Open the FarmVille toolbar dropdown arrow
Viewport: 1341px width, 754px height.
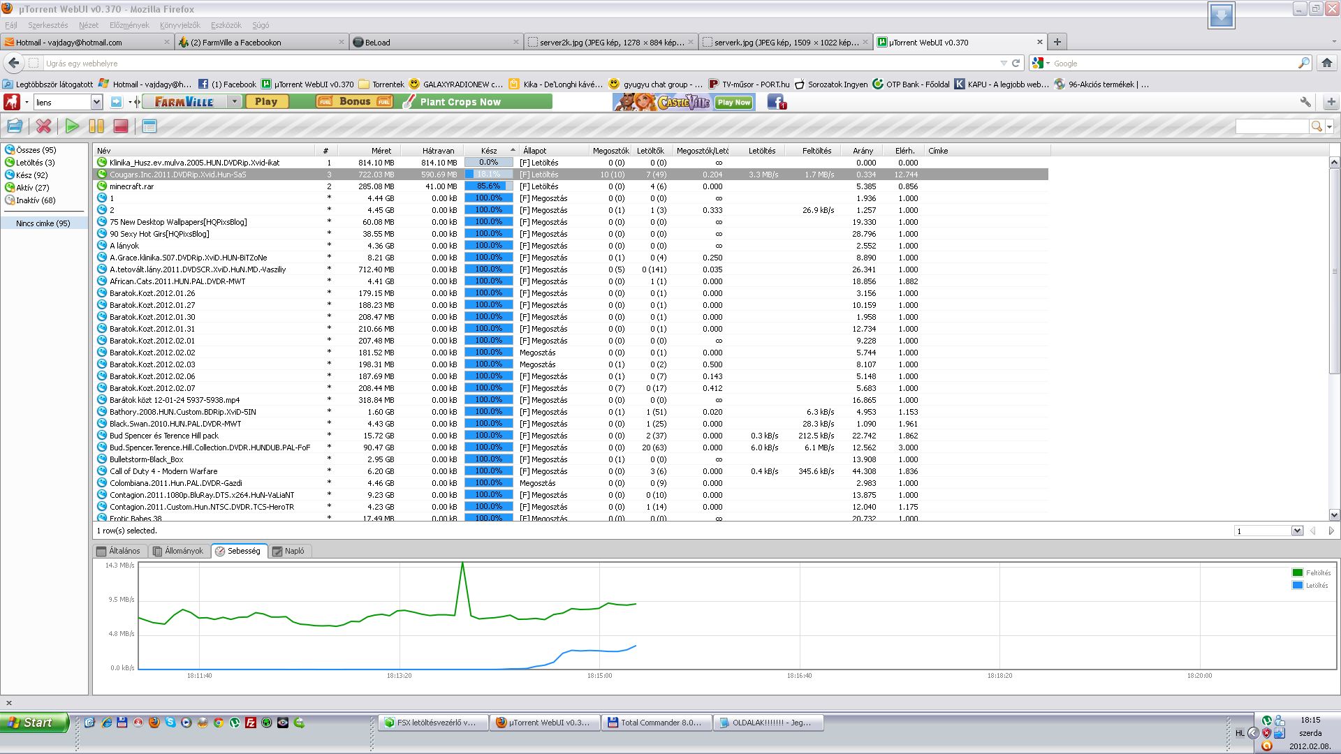tap(235, 102)
